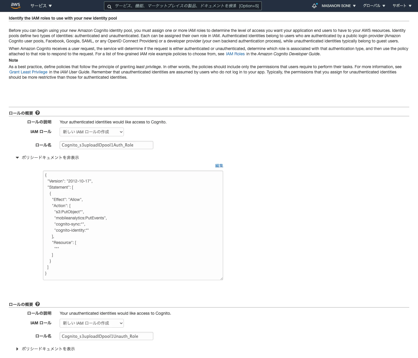Open the notifications bell icon
This screenshot has width=418, height=358.
coord(314,6)
